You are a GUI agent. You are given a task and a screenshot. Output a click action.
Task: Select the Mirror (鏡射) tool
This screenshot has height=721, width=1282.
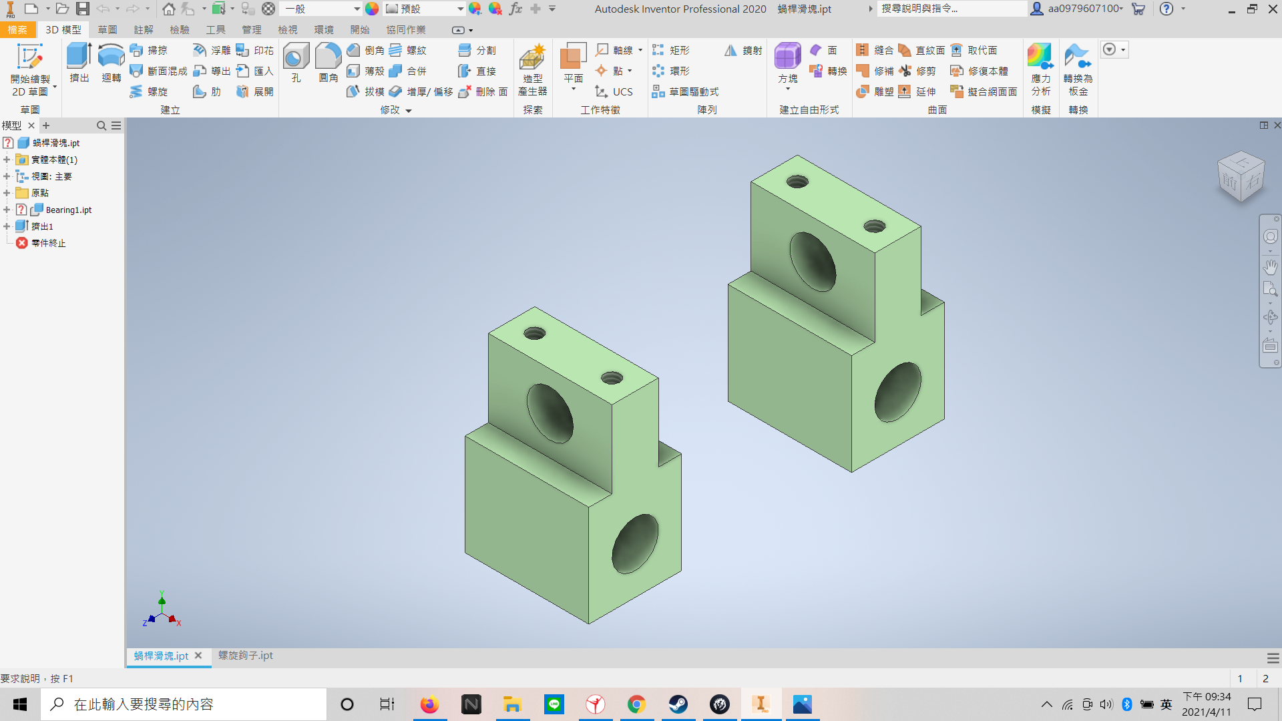pyautogui.click(x=743, y=51)
